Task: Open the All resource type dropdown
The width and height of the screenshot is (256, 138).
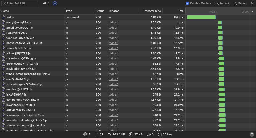Action: (x=46, y=3)
